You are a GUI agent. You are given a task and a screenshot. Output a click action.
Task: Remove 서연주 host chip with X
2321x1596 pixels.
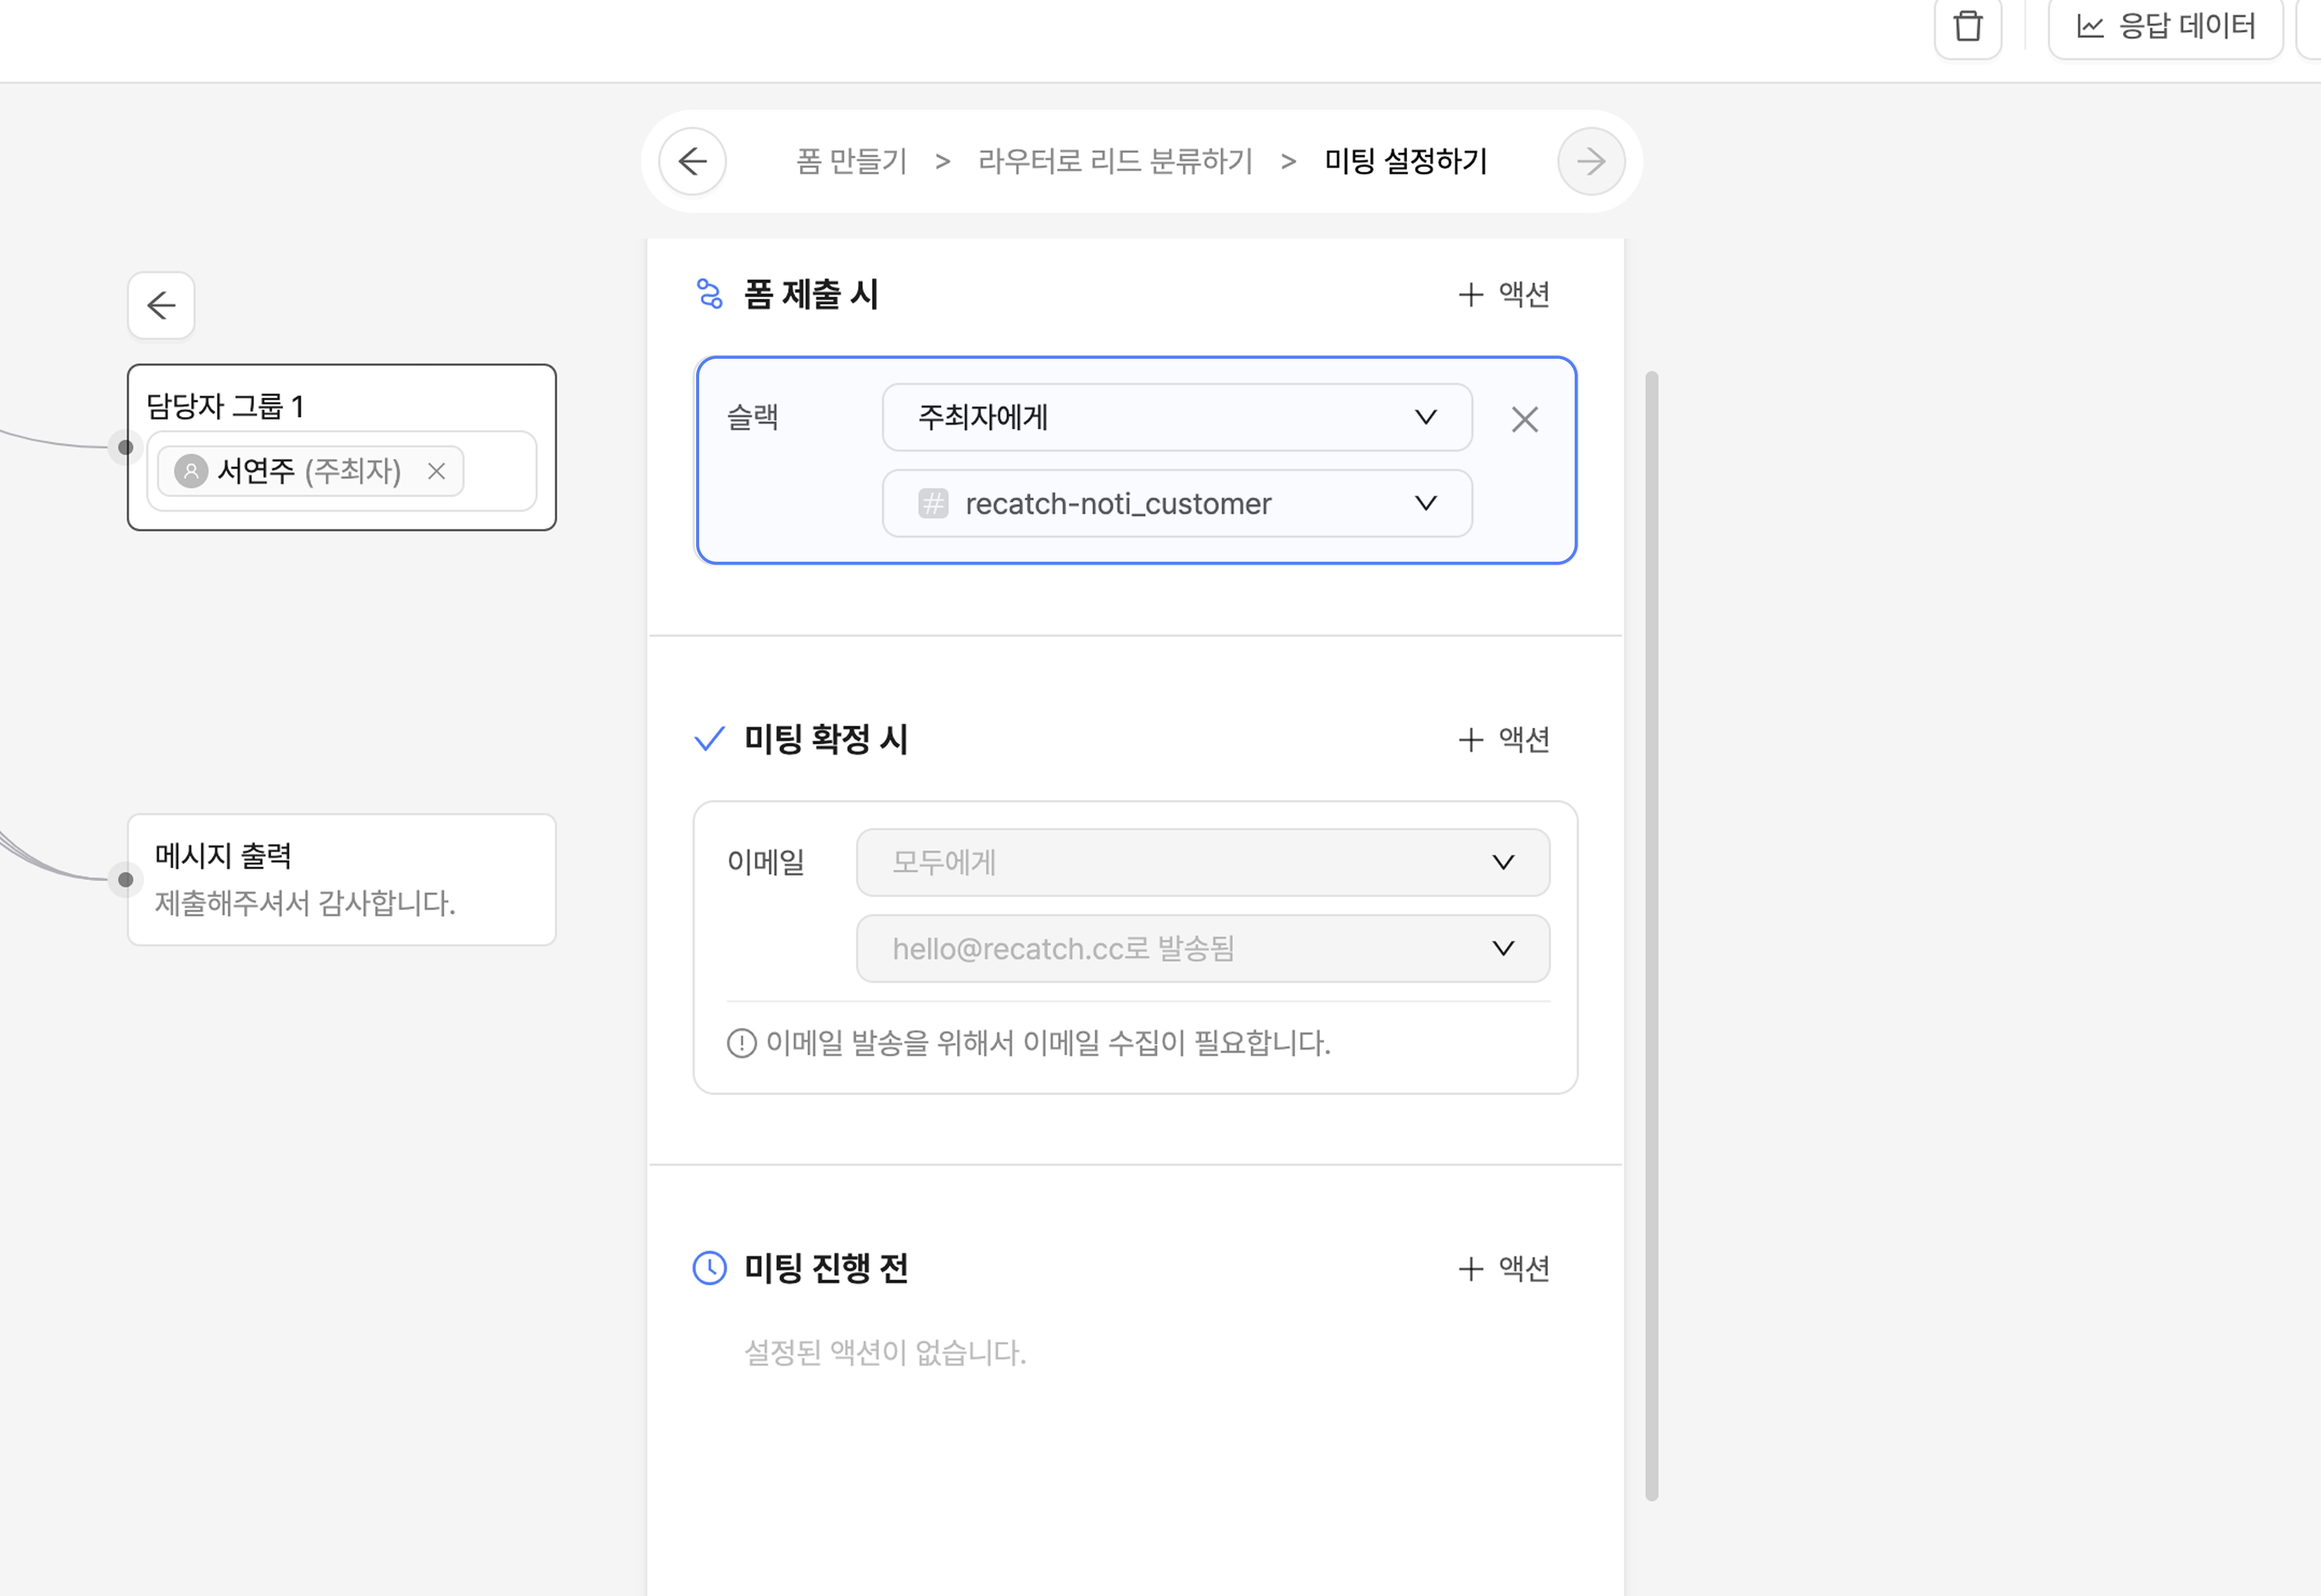[x=436, y=471]
